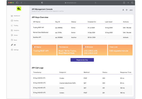This screenshot has height=99, width=142.
Task: Open the Orders icon in sidebar
Action: click(12, 35)
